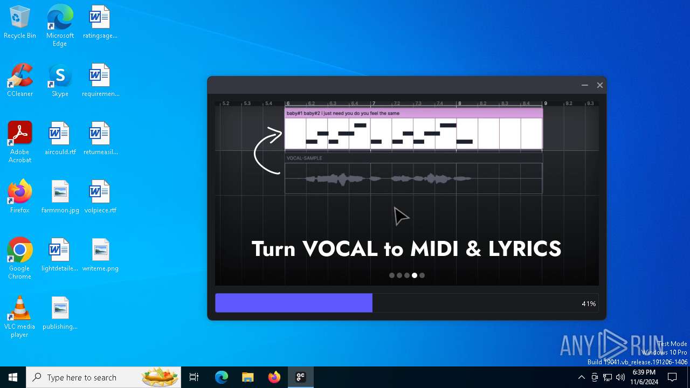Open Adobe Acrobat desktop shortcut

coord(20,142)
